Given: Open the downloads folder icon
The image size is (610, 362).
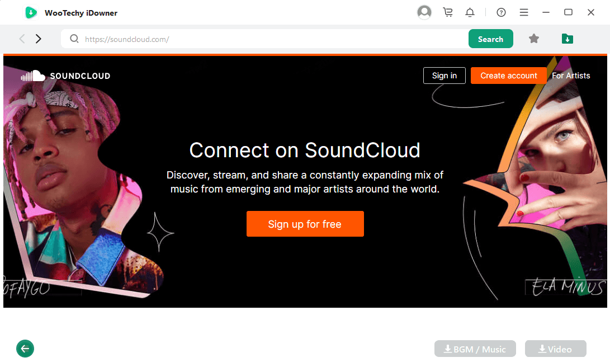Looking at the screenshot, I should [568, 39].
